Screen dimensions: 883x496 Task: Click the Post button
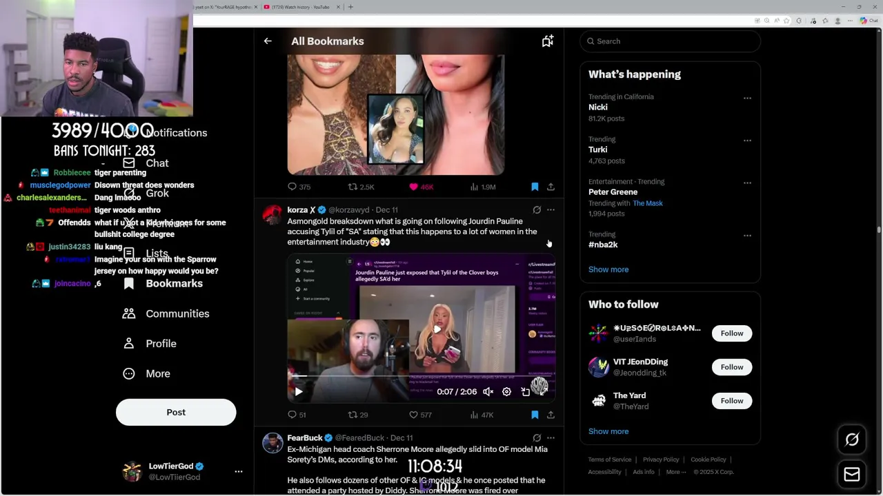point(176,412)
